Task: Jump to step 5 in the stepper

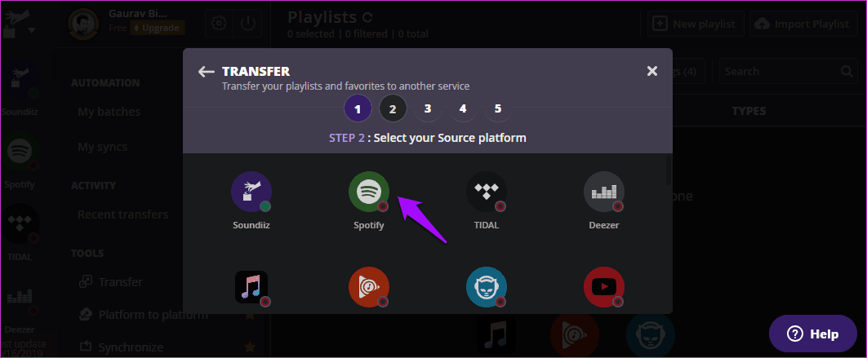Action: [498, 108]
